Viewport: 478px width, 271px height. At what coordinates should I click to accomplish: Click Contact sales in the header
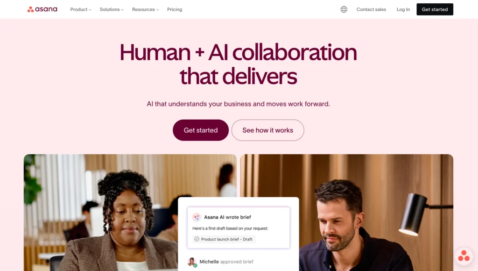[x=371, y=9]
